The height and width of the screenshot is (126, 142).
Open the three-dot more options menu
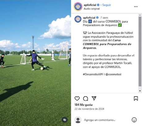tap(136, 7)
